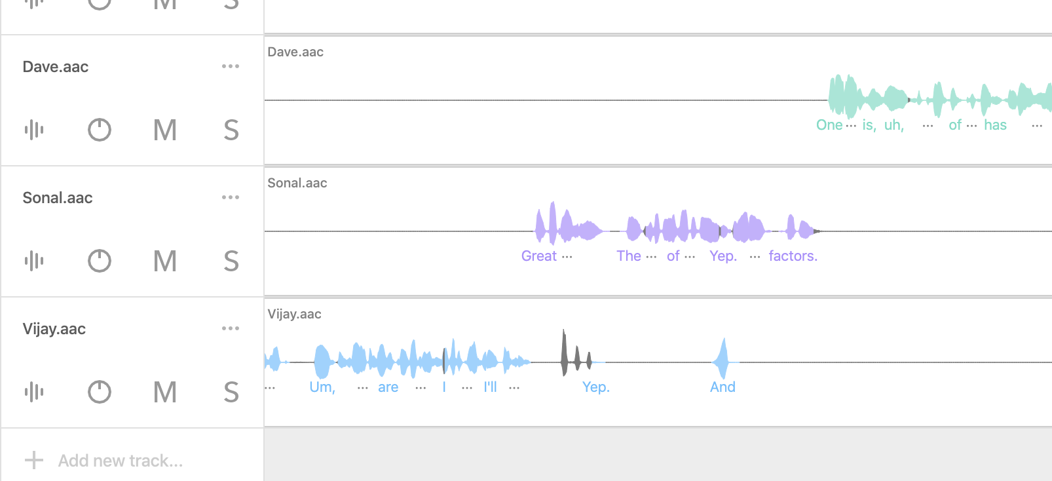Select the Vijay.aac track name in sidebar
Viewport: 1052px width, 481px height.
click(54, 329)
